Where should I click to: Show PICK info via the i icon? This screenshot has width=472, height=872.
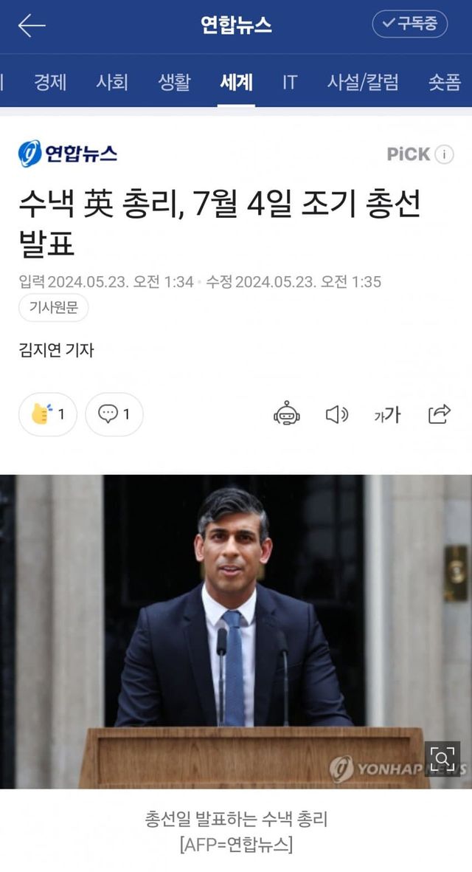[444, 154]
